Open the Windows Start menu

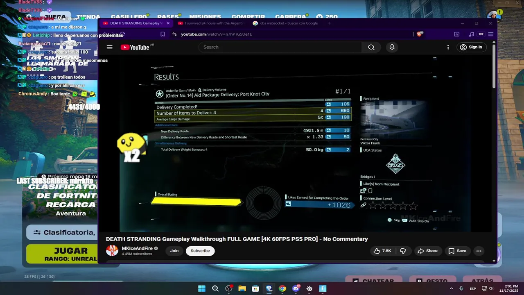coord(202,288)
